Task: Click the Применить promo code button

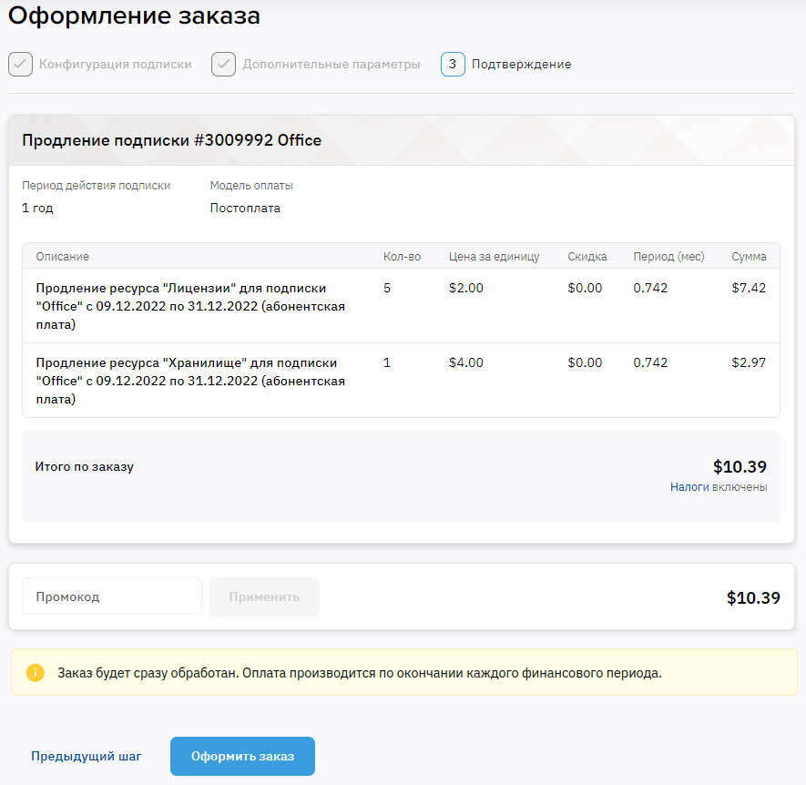Action: (x=264, y=596)
